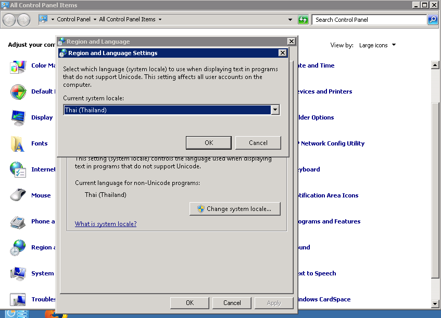
Task: Open the Internet Options globe icon
Action: point(18,169)
